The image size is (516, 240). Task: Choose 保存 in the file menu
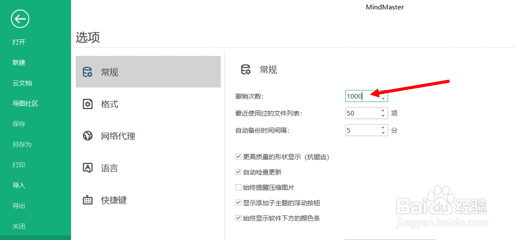point(19,124)
